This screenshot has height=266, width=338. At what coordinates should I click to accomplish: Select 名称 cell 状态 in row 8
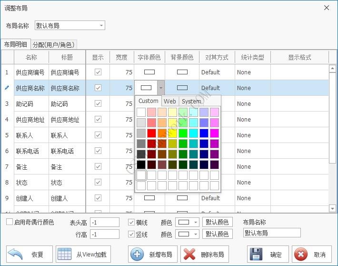(31, 183)
